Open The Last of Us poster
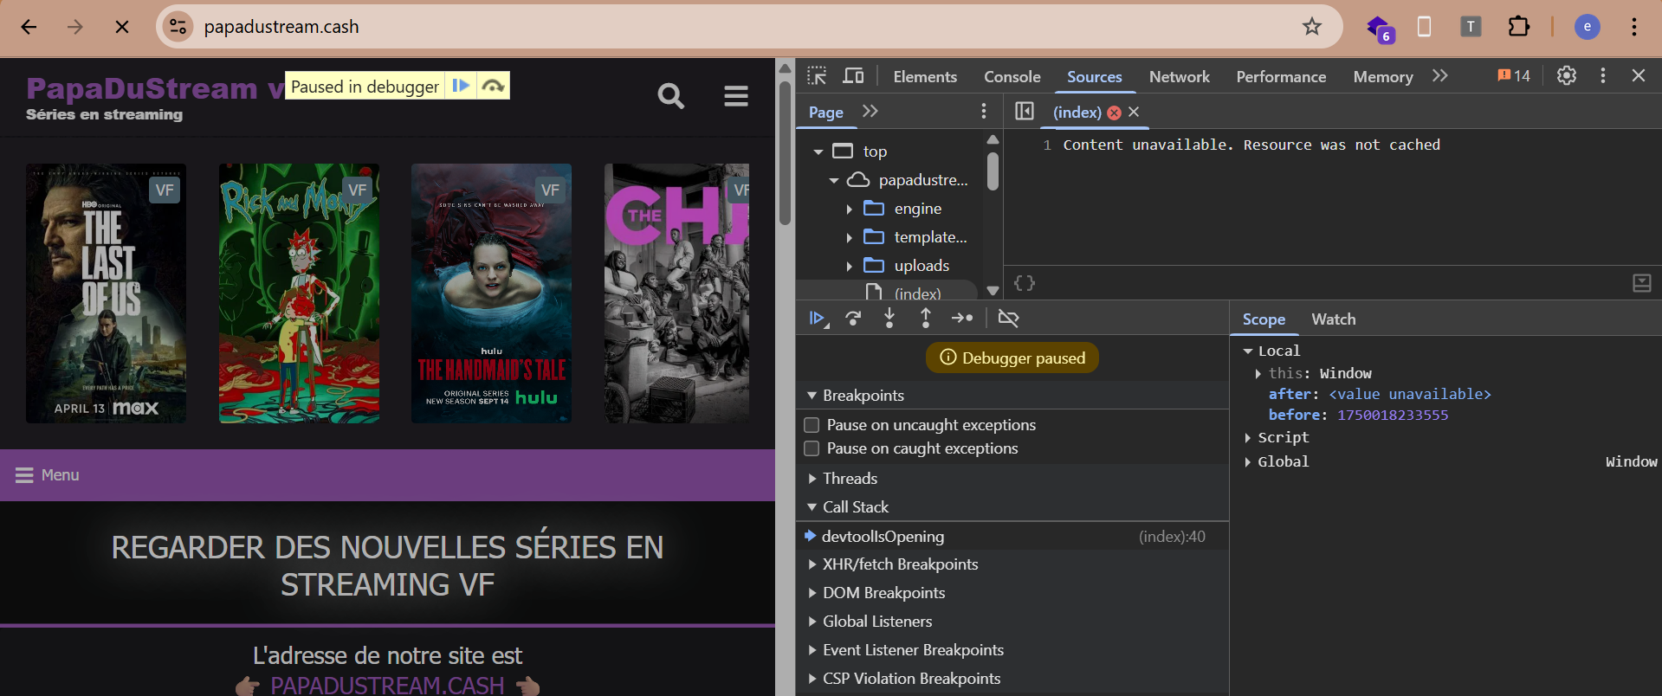 106,293
